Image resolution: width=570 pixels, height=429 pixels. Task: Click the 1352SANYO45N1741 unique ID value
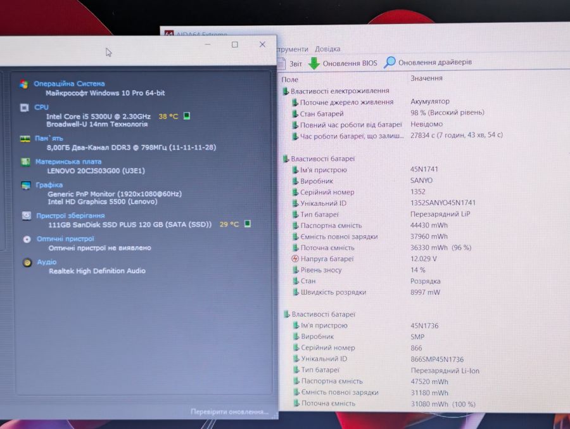(443, 203)
